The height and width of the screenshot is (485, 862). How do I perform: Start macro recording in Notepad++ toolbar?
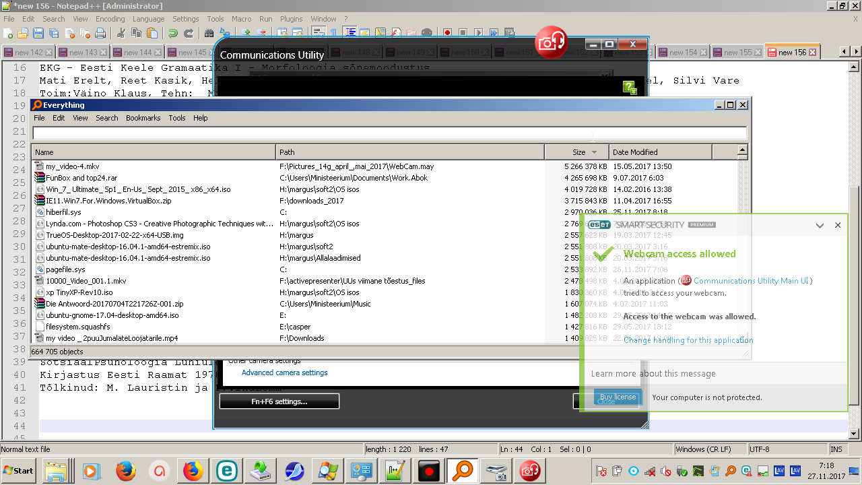pos(447,32)
